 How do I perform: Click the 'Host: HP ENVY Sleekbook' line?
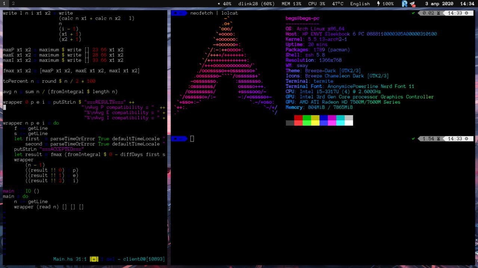pyautogui.click(x=361, y=34)
